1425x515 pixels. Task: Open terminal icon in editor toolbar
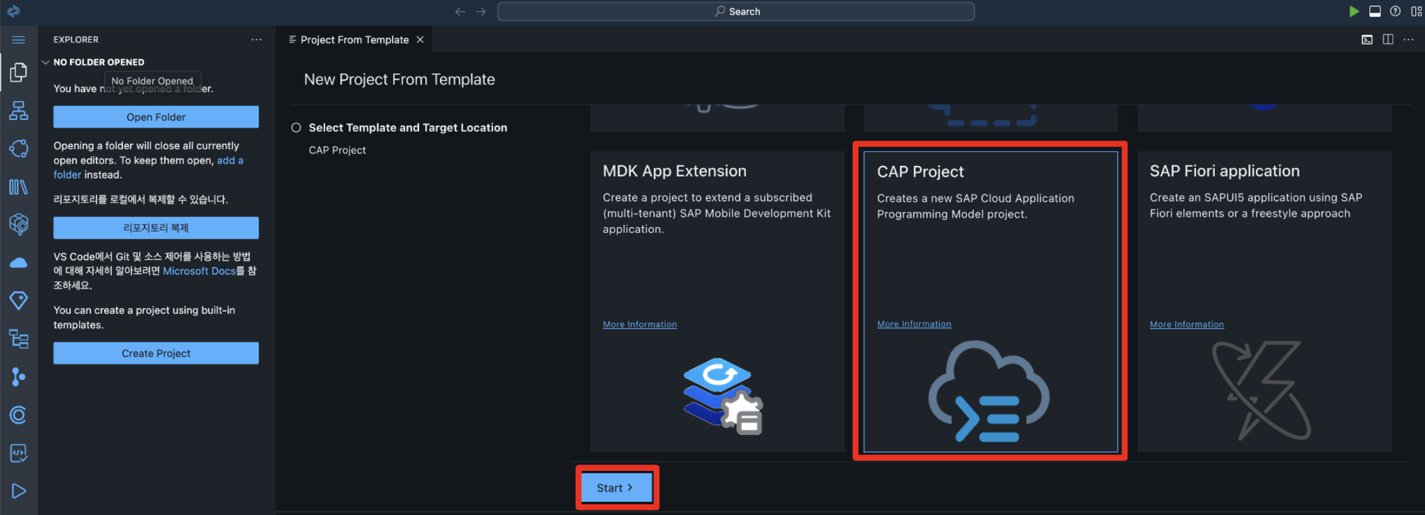coord(1367,40)
